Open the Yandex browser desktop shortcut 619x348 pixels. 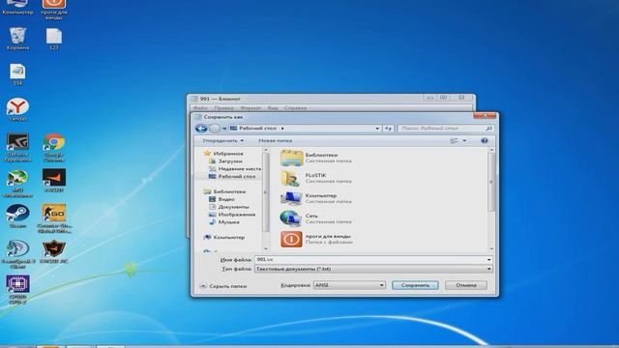point(17,109)
